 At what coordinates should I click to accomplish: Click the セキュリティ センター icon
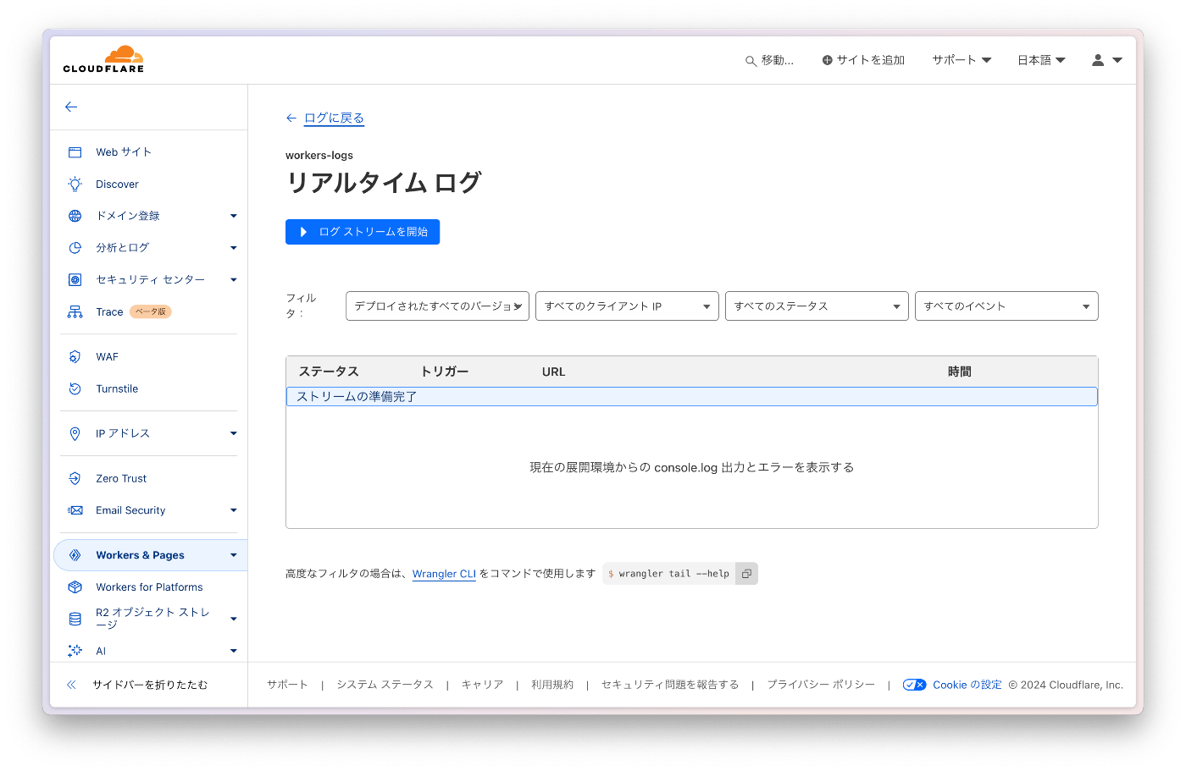pyautogui.click(x=75, y=279)
